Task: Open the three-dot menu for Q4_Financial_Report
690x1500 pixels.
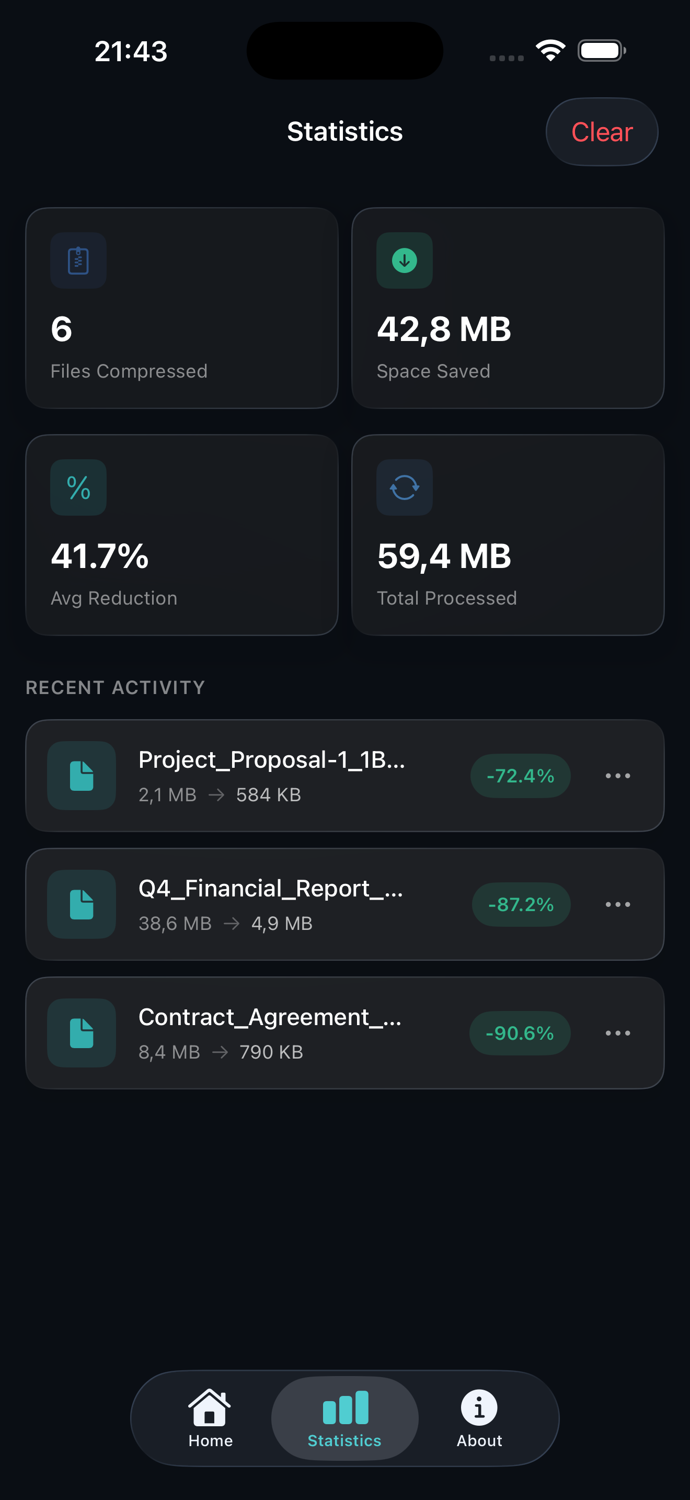Action: click(x=617, y=904)
